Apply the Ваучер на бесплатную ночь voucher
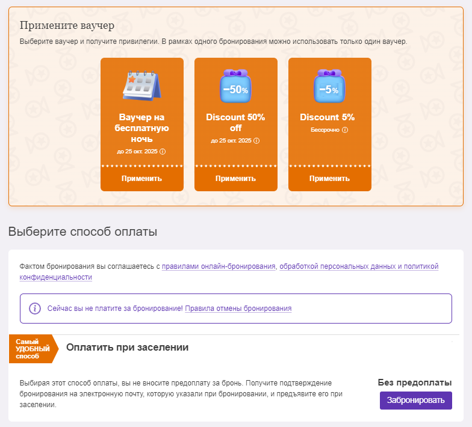Screen dimensions: 472x427 tap(142, 179)
